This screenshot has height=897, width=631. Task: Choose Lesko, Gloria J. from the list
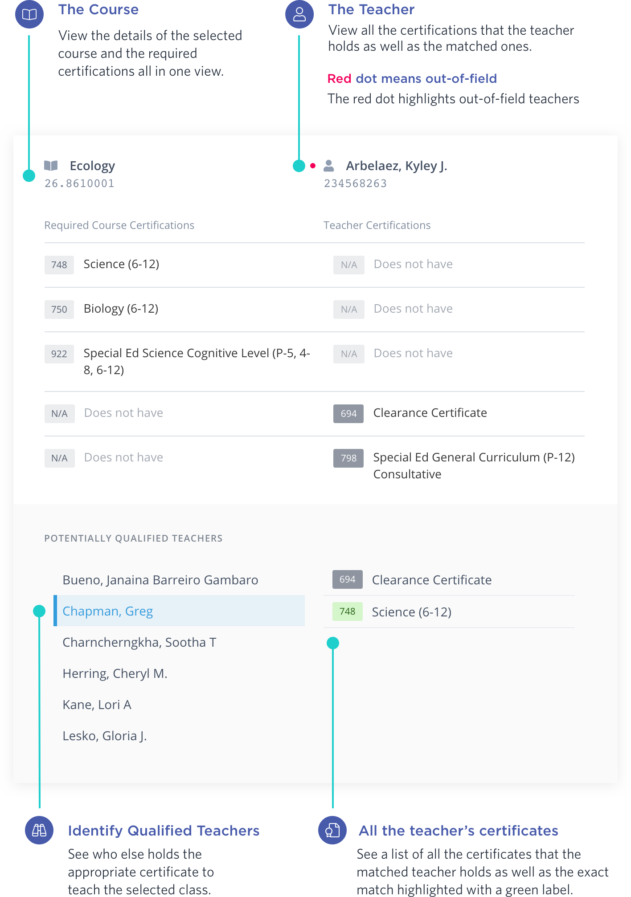[x=105, y=736]
